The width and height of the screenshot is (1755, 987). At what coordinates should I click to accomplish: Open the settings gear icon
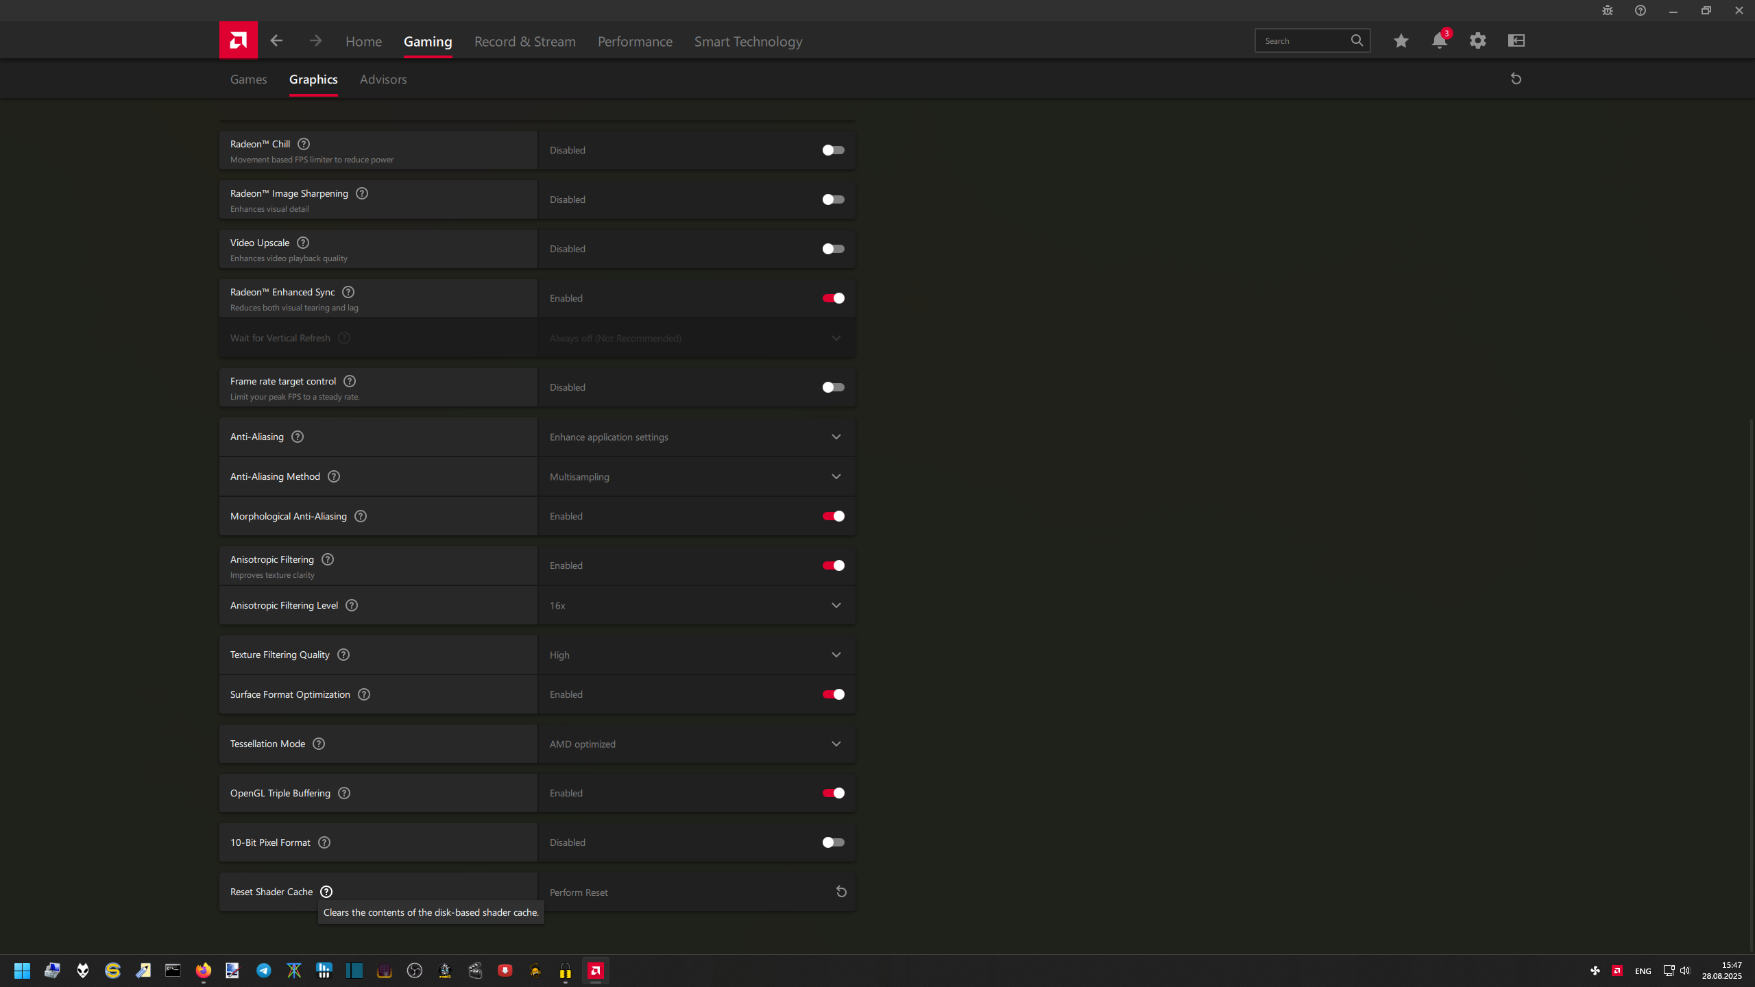pos(1477,40)
